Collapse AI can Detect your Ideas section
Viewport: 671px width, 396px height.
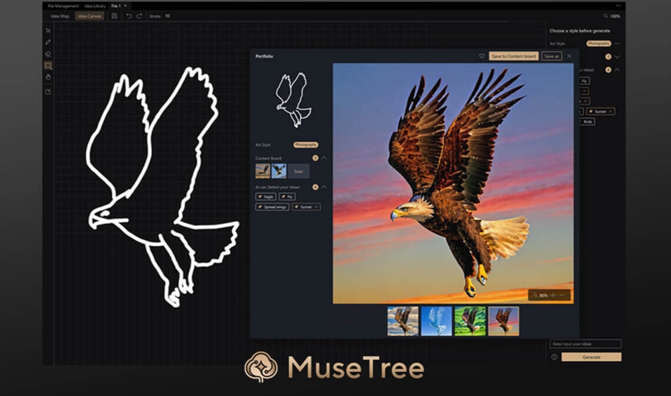(324, 187)
